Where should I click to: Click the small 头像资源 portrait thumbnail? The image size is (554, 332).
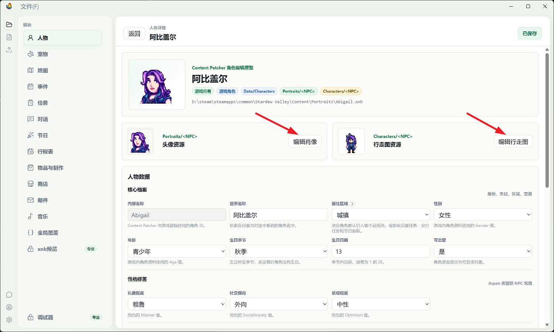pyautogui.click(x=140, y=141)
